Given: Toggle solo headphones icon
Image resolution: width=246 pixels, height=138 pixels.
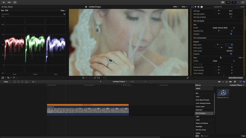Looking at the screenshot, I should point(226,82).
